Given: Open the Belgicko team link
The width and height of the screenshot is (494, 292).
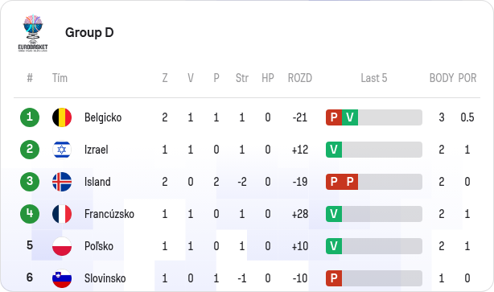Looking at the screenshot, I should click(103, 117).
